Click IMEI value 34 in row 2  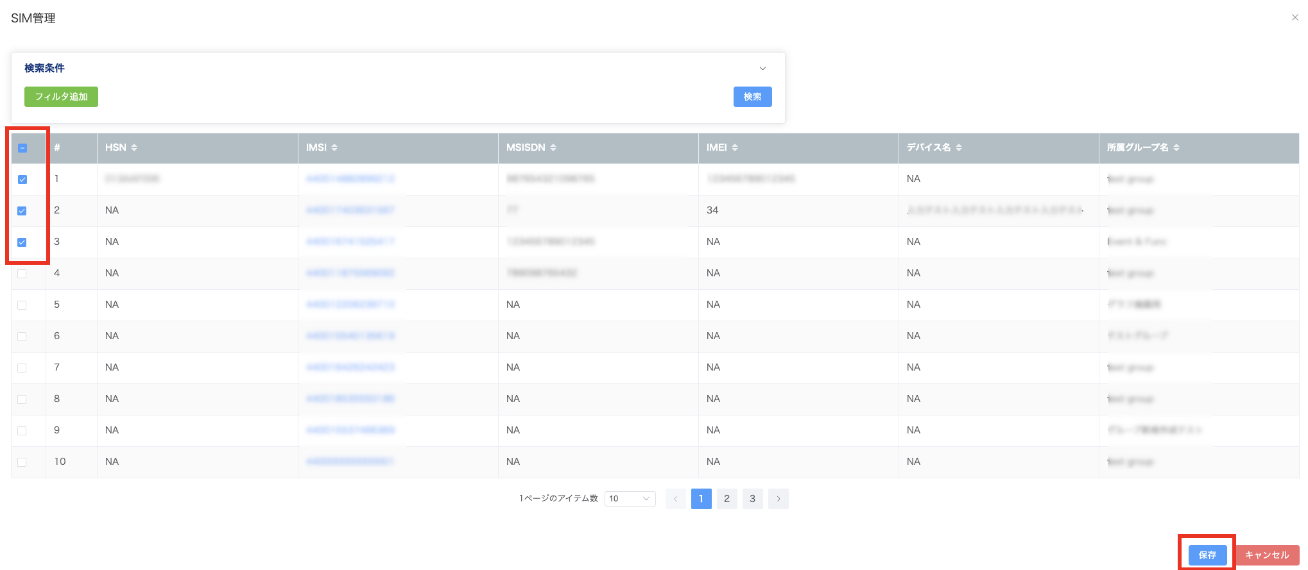(x=712, y=210)
